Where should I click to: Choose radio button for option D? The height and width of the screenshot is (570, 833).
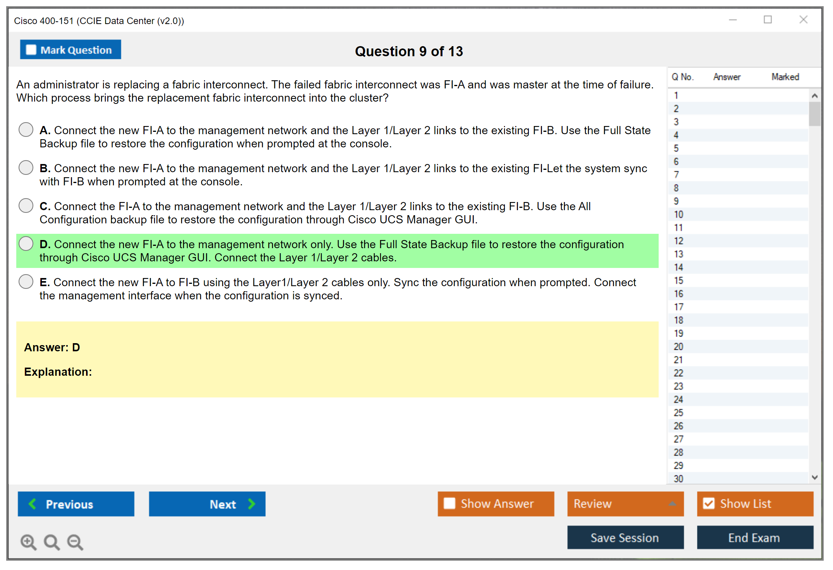[x=26, y=244]
